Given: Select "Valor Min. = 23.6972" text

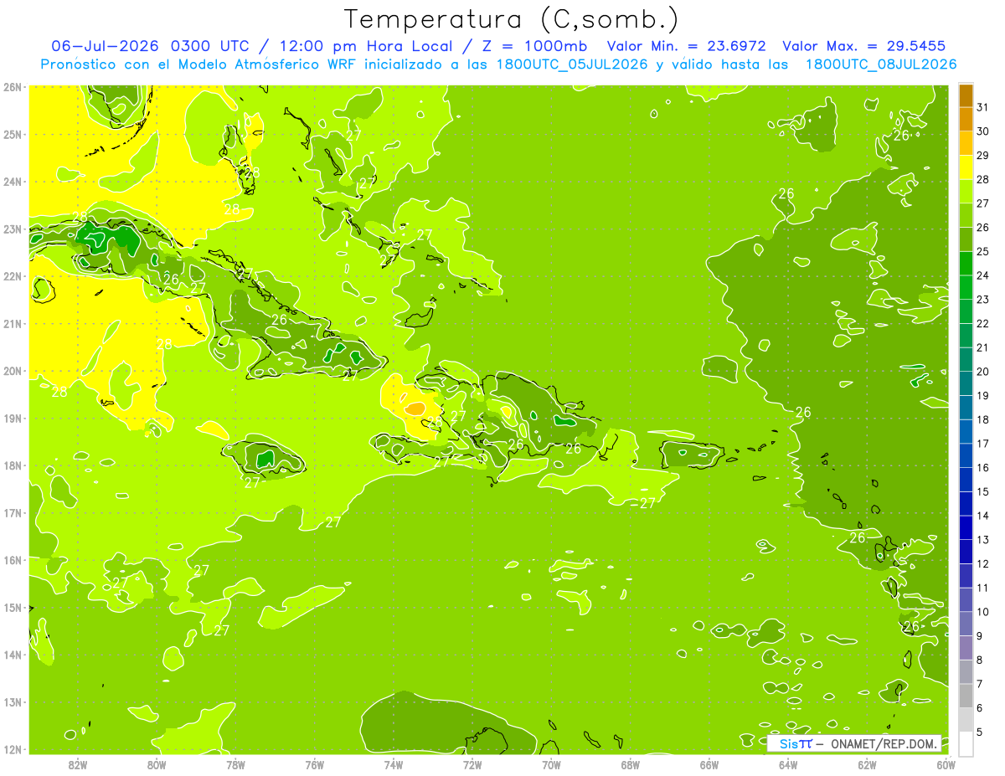Looking at the screenshot, I should 687,46.
